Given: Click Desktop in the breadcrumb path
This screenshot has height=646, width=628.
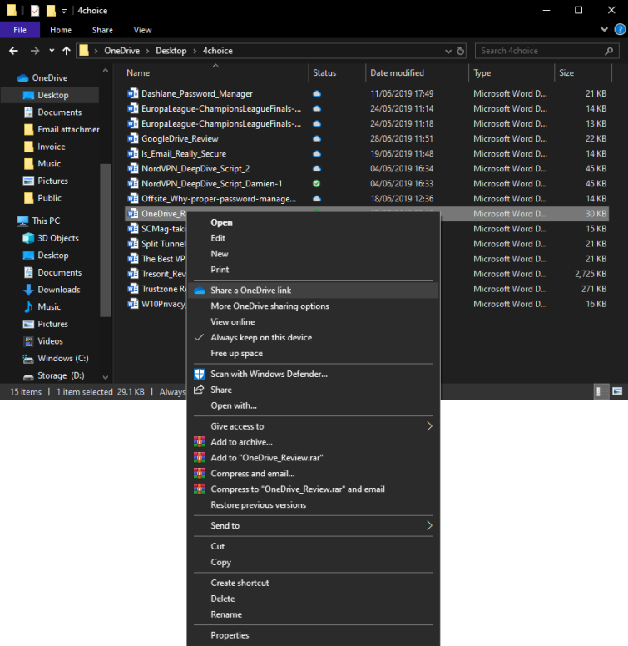Looking at the screenshot, I should click(x=171, y=51).
